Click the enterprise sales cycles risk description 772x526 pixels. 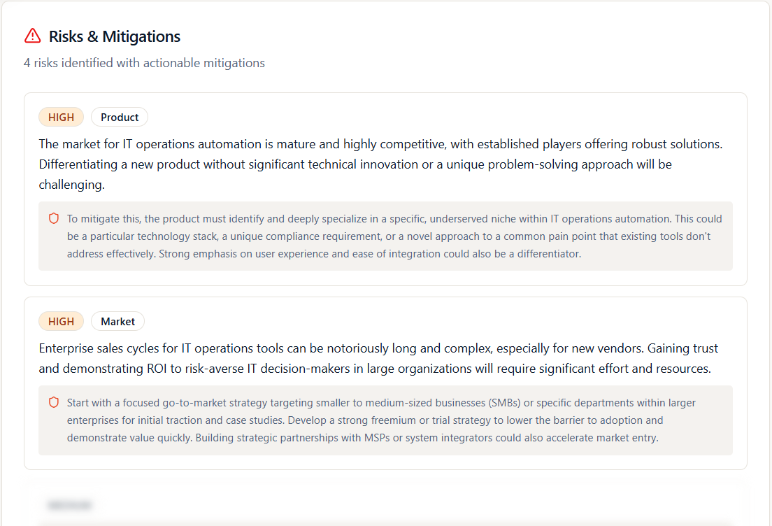tap(378, 358)
